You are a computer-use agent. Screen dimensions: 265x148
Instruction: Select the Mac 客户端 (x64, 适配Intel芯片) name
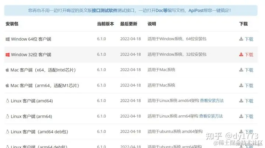point(43,70)
